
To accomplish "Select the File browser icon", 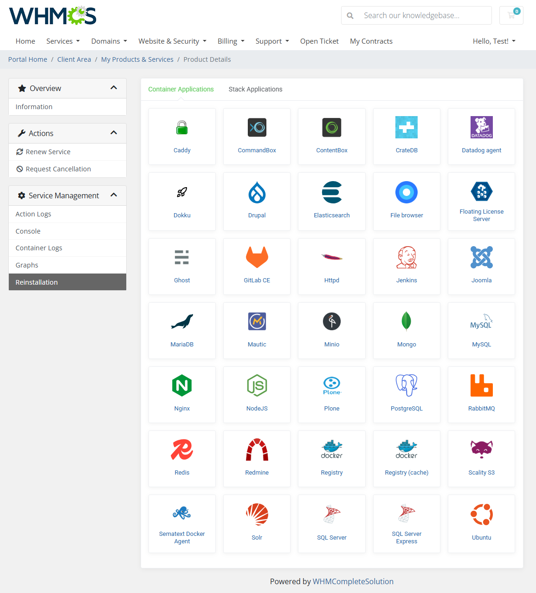I will pos(407,192).
